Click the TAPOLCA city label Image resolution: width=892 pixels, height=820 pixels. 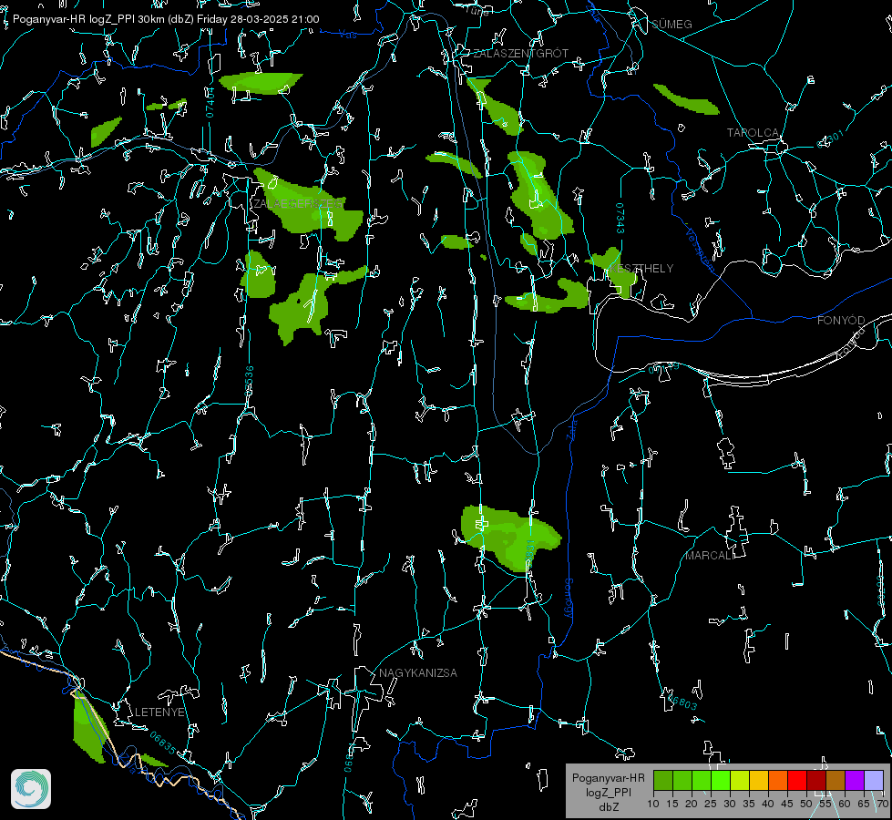pyautogui.click(x=753, y=133)
